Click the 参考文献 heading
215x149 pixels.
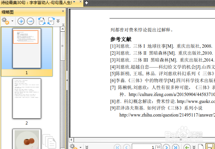(x=121, y=39)
